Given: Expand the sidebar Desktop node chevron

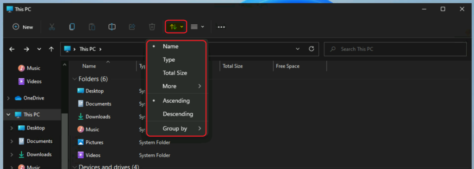Looking at the screenshot, I should 12,128.
